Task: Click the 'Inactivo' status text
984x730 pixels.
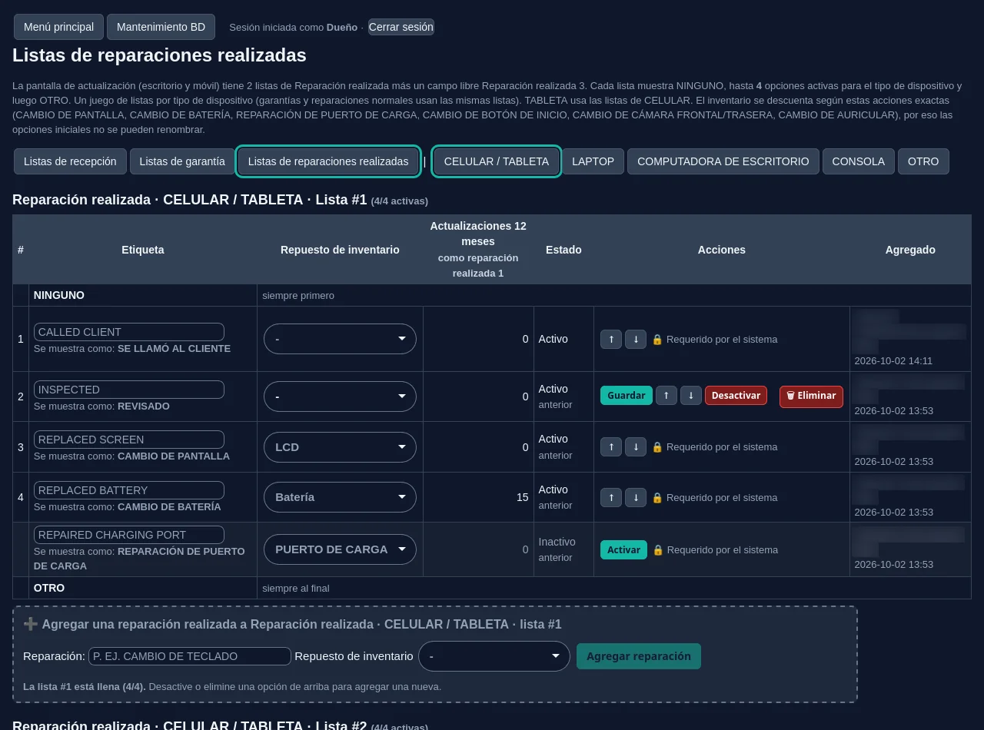Action: 557,542
